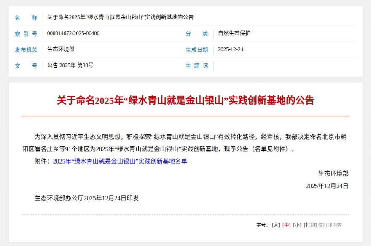
Task: Click the gray 仅打印内容 option
Action: pos(330,225)
